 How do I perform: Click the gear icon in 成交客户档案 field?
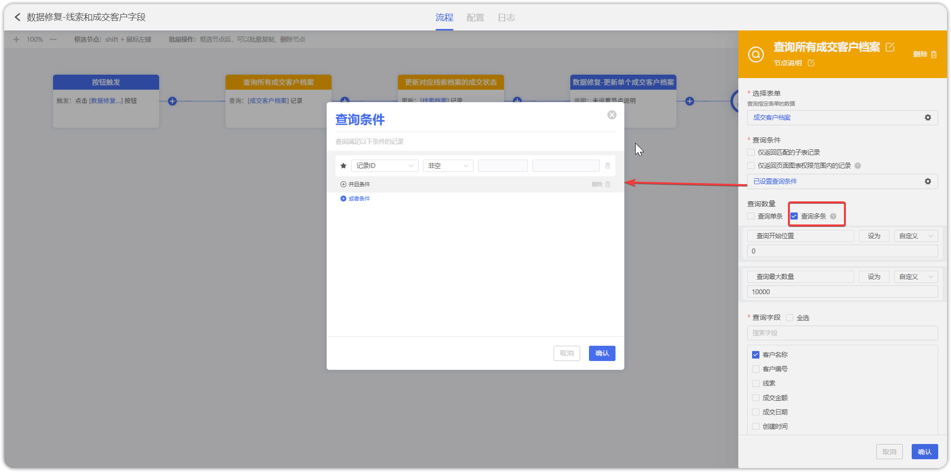pyautogui.click(x=927, y=117)
